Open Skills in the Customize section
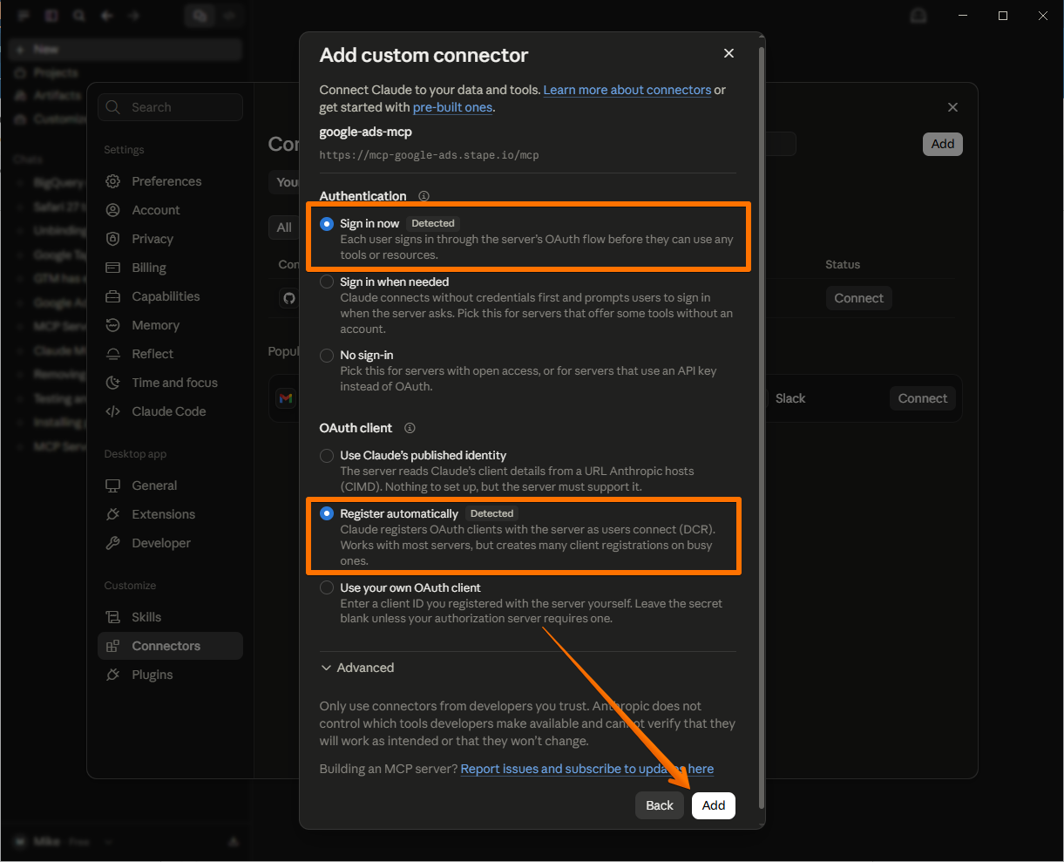This screenshot has height=862, width=1064. pyautogui.click(x=170, y=617)
